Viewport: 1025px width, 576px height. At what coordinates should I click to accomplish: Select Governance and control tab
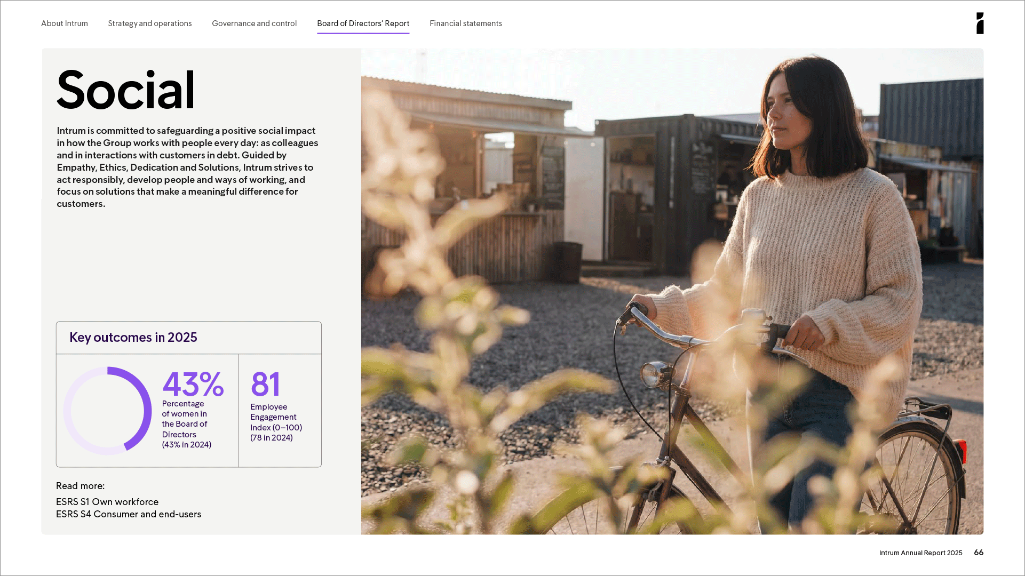254,23
